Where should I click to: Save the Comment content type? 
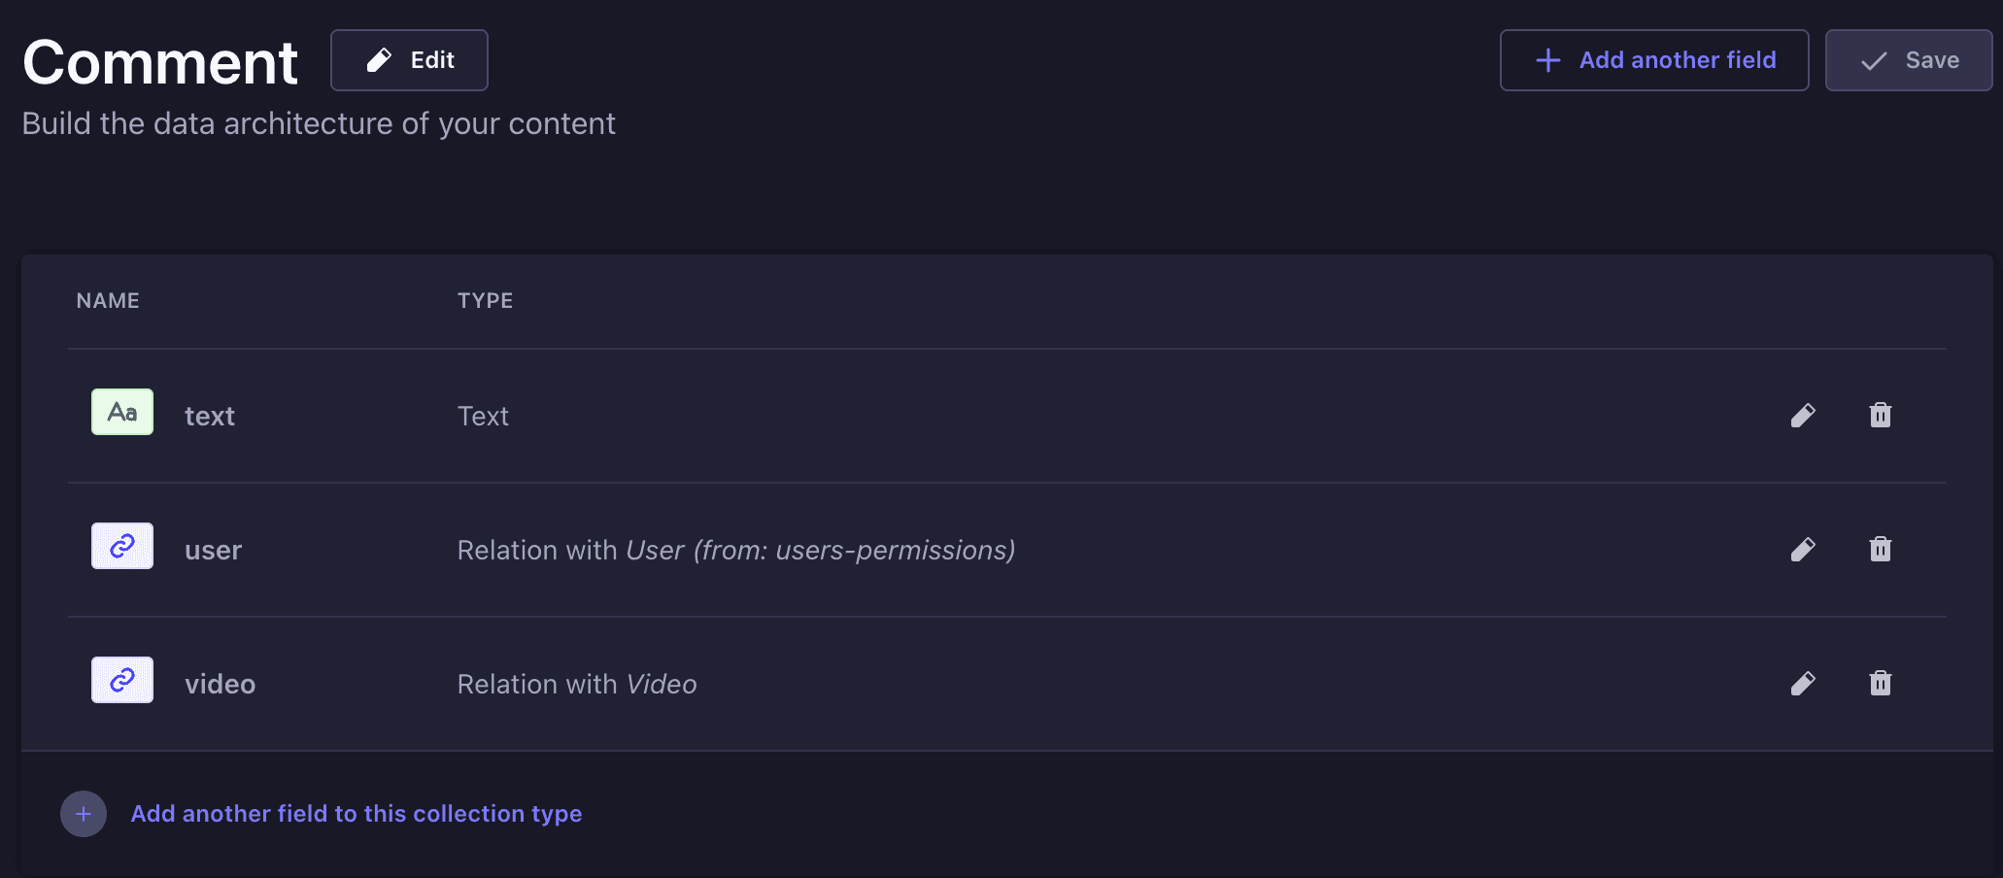(x=1909, y=60)
